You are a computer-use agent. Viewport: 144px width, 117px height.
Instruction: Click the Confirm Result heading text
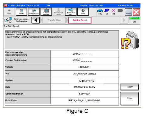12,26
